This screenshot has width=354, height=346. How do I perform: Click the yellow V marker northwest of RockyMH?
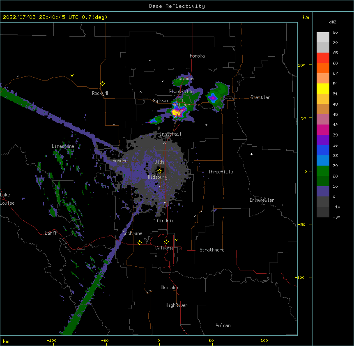tap(72, 76)
